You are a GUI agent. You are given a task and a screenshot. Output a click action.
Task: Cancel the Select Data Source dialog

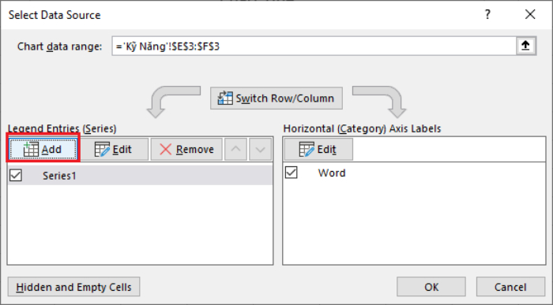point(510,287)
